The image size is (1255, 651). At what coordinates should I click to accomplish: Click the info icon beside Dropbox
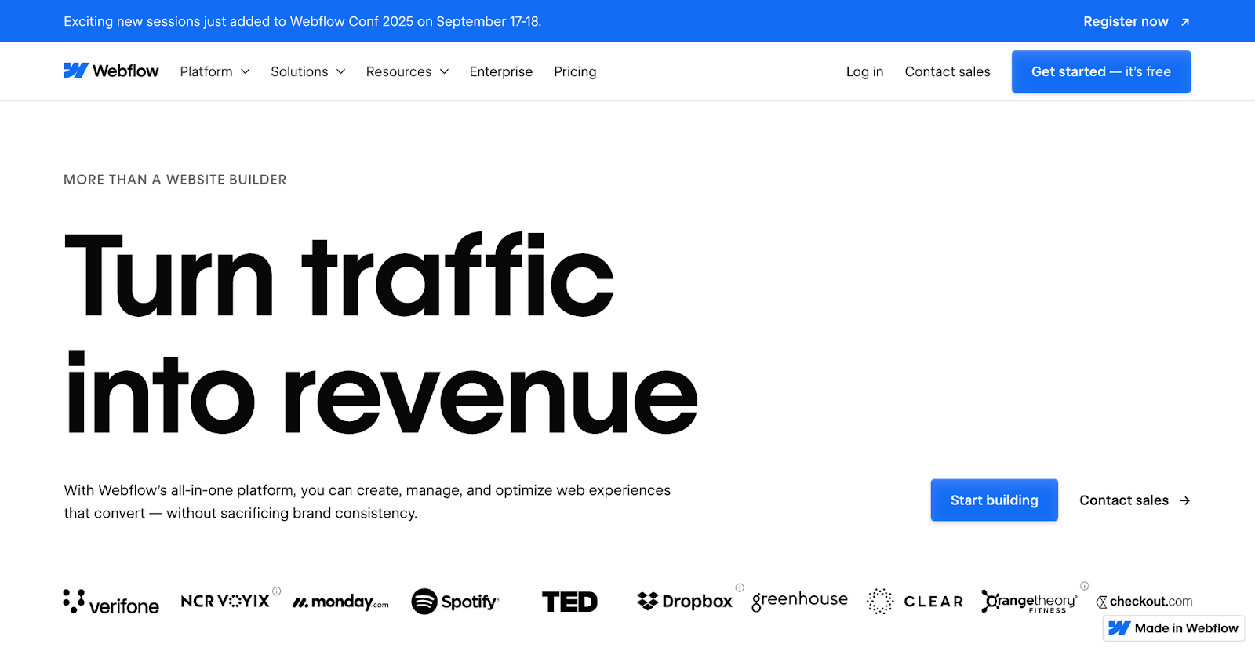740,587
